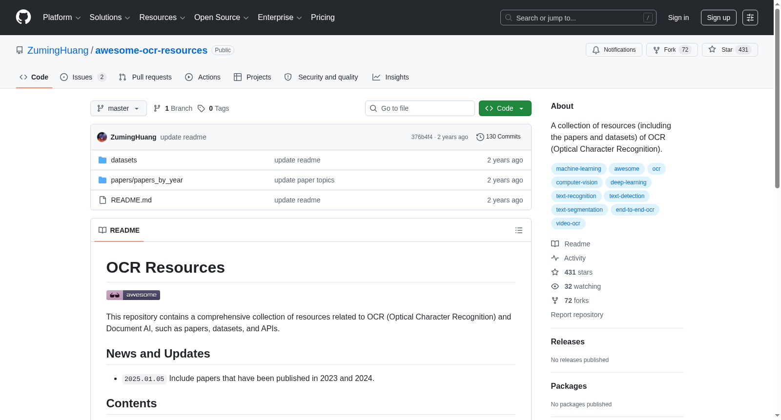781x420 pixels.
Task: View the 431 stars link
Action: (572, 272)
